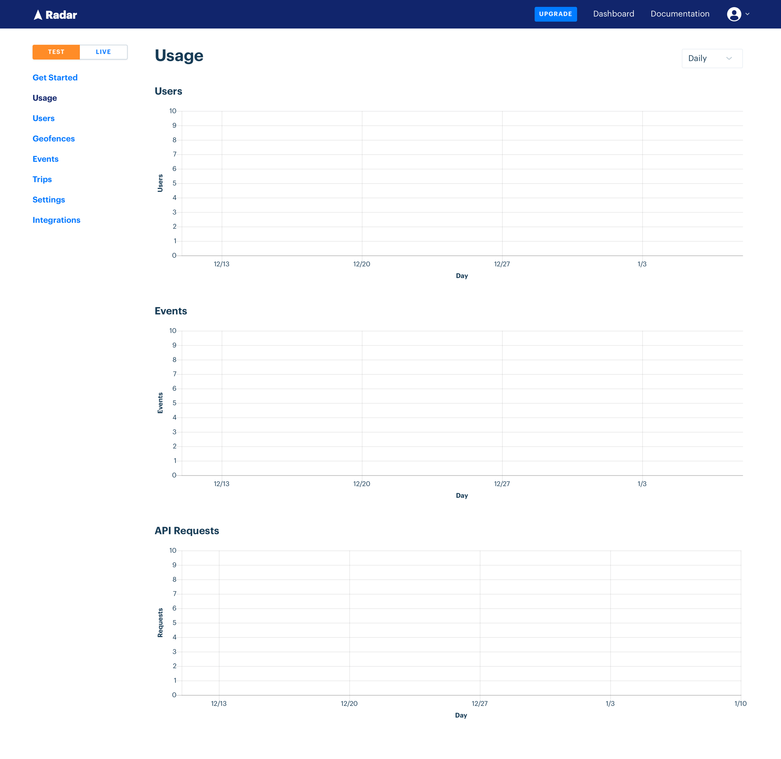Click the UPGRADE button
The height and width of the screenshot is (759, 781).
[x=555, y=14]
